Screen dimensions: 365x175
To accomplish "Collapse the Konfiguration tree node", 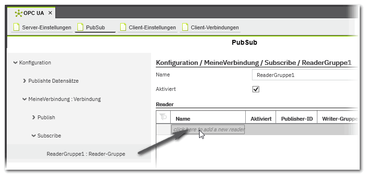I will point(15,63).
